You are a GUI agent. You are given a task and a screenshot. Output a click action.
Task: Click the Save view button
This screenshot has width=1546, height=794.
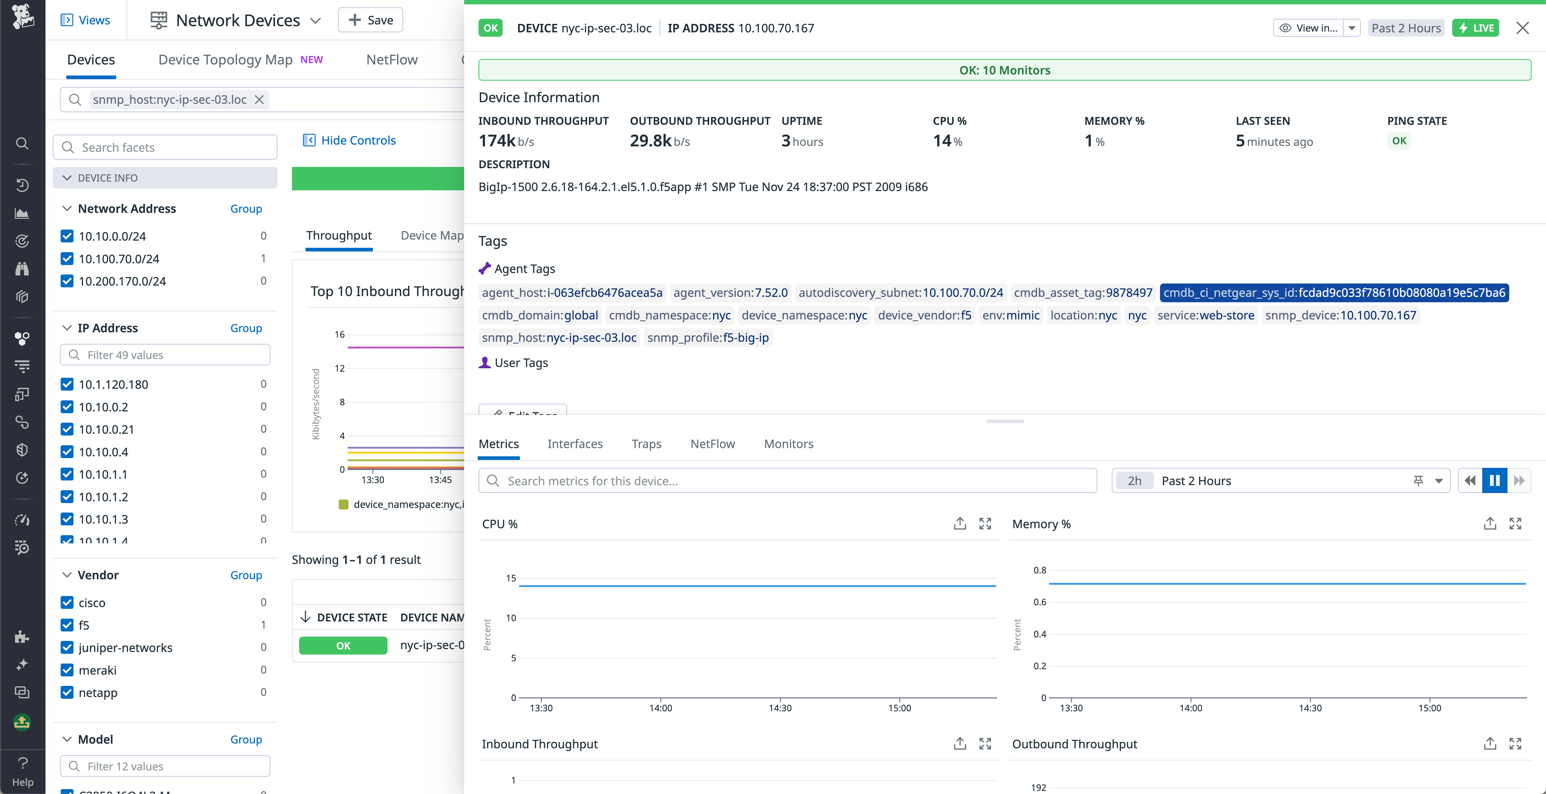[370, 19]
